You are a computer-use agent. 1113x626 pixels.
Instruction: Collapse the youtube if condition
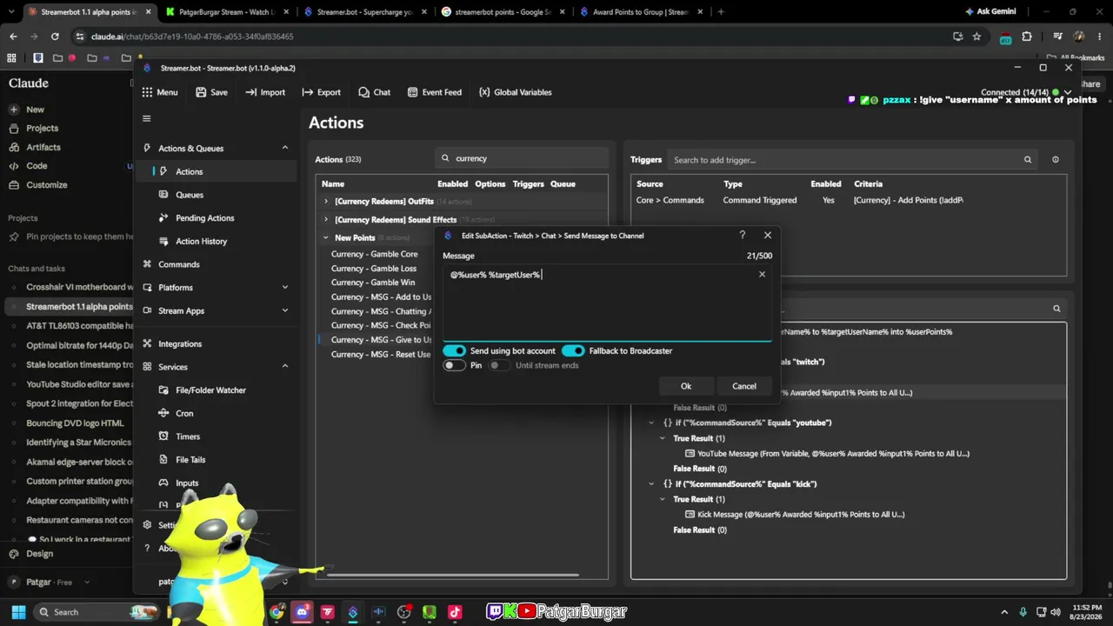pos(651,423)
